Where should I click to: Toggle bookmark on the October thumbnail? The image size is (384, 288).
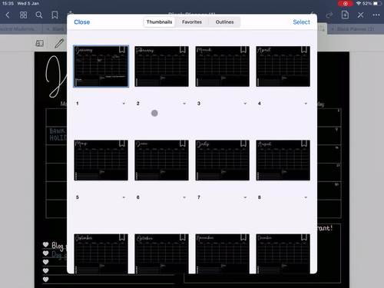coord(183,237)
